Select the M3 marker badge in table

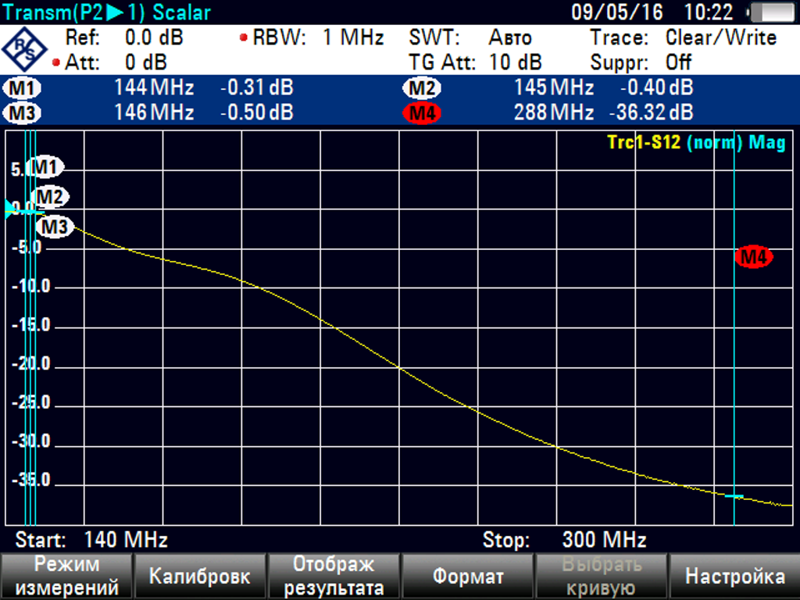coord(23,113)
